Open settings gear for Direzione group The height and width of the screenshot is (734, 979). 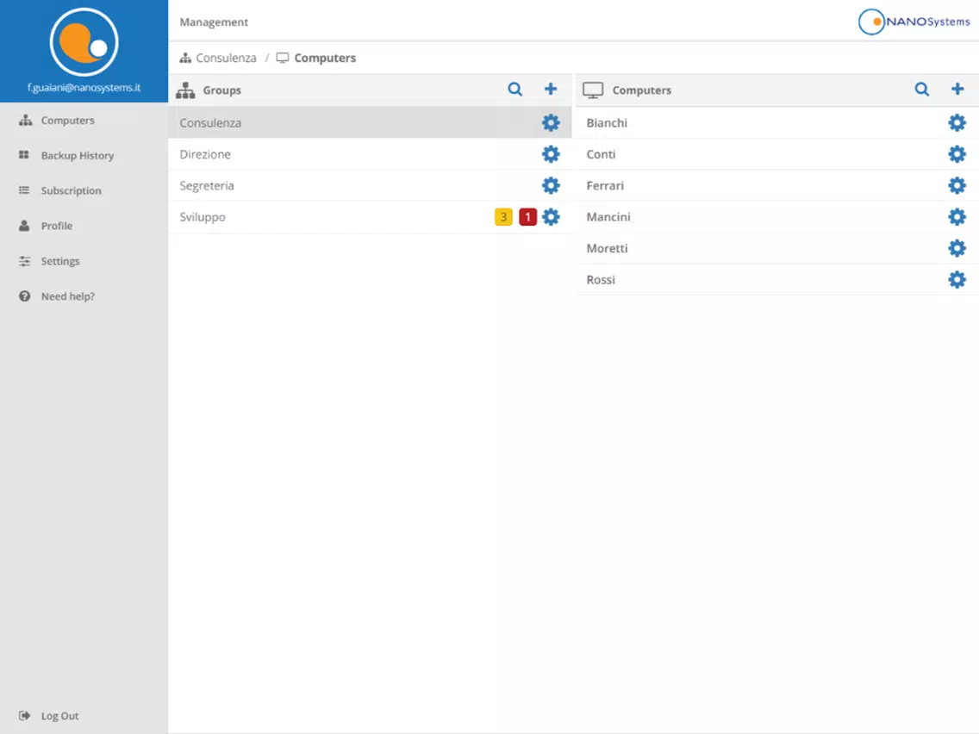click(551, 153)
